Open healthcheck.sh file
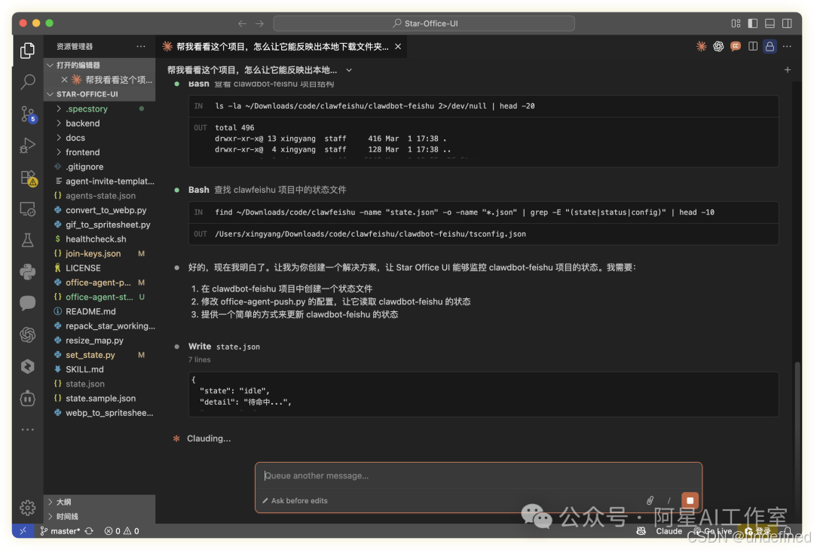 click(99, 239)
